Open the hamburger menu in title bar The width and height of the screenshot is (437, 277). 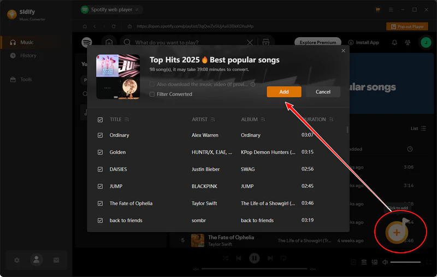pyautogui.click(x=391, y=10)
